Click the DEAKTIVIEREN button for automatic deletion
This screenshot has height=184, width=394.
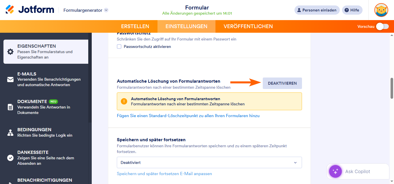[282, 83]
